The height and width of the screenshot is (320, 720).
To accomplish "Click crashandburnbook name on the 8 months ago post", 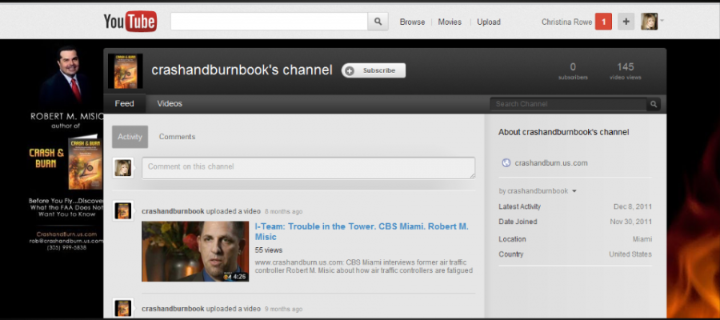I will tap(173, 212).
